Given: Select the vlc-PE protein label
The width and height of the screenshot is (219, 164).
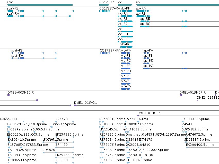Looking at the screenshot, I should 126,66.
